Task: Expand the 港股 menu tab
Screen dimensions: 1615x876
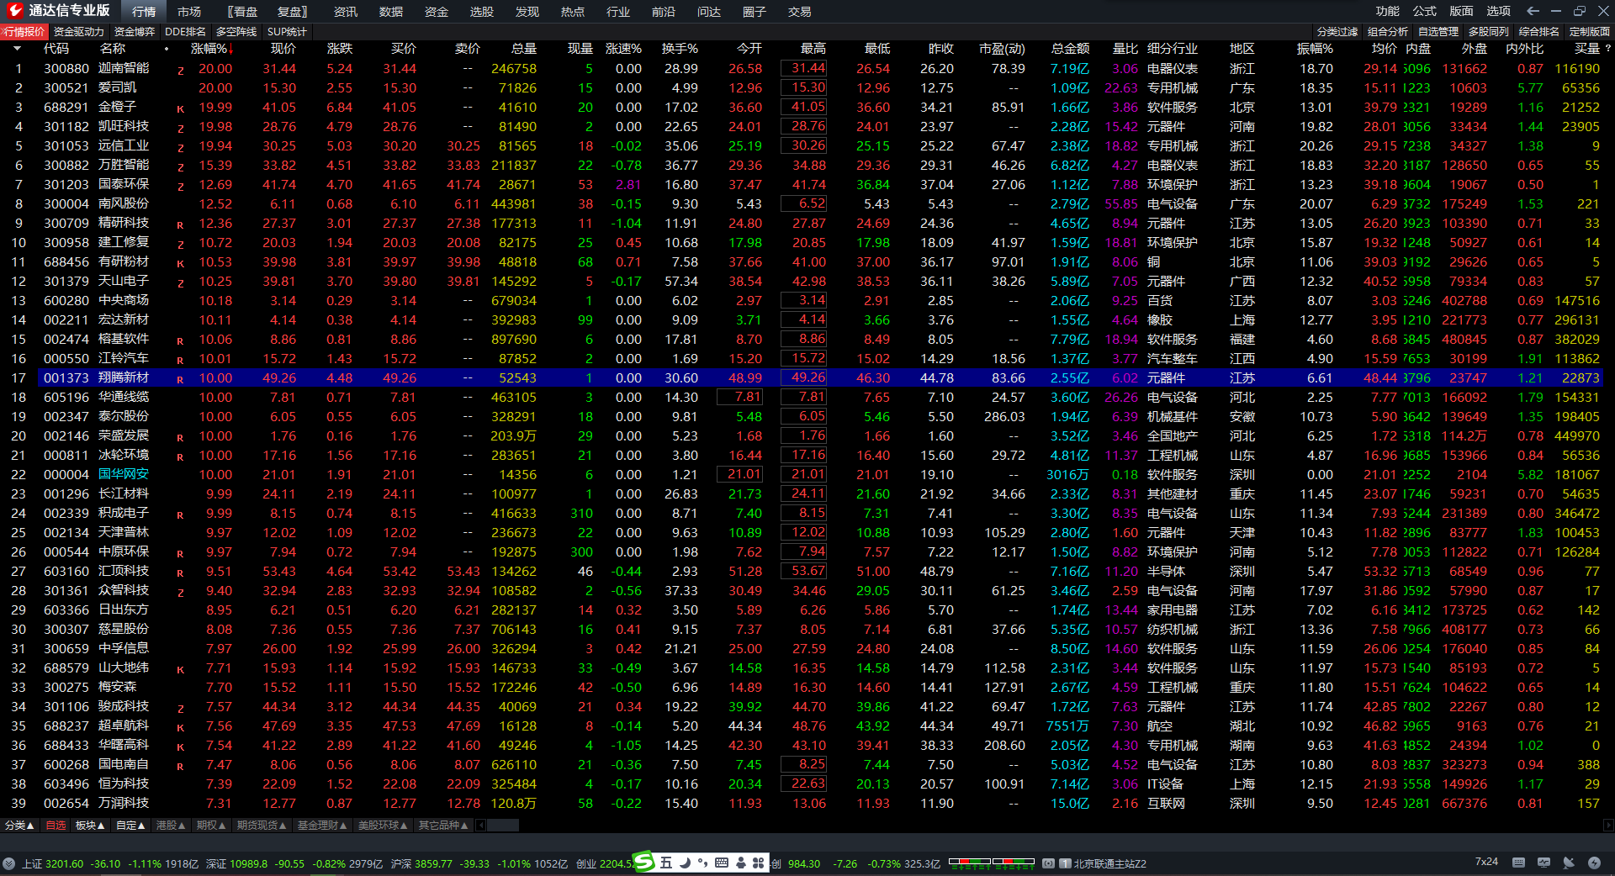Action: (171, 826)
